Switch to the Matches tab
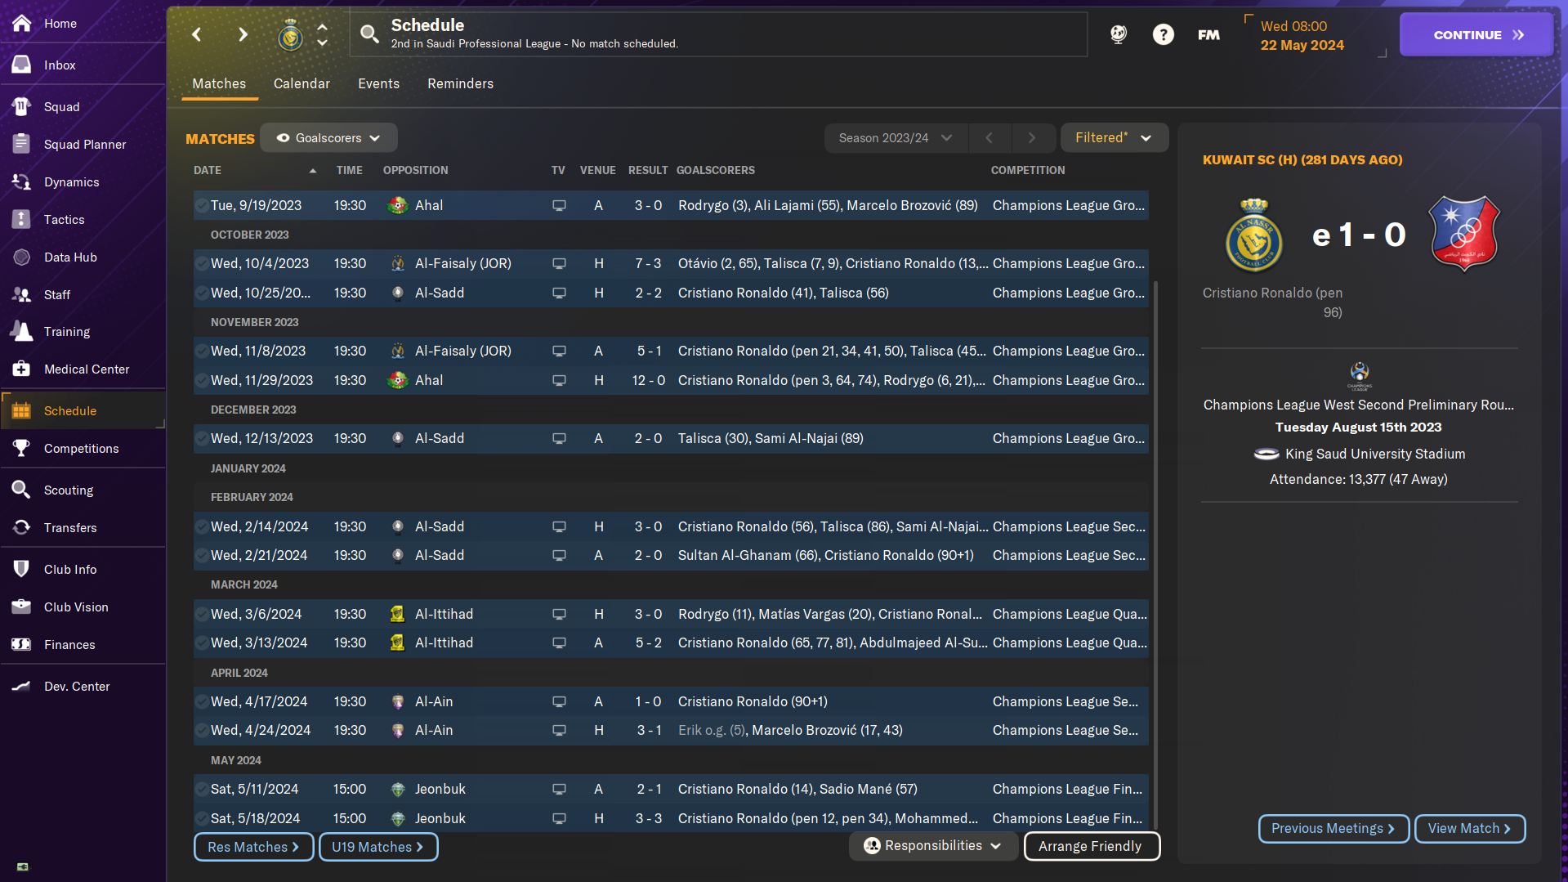Viewport: 1568px width, 882px height. [219, 83]
